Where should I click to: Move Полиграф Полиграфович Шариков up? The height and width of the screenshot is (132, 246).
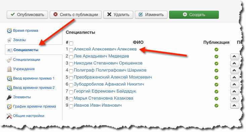click(235, 71)
